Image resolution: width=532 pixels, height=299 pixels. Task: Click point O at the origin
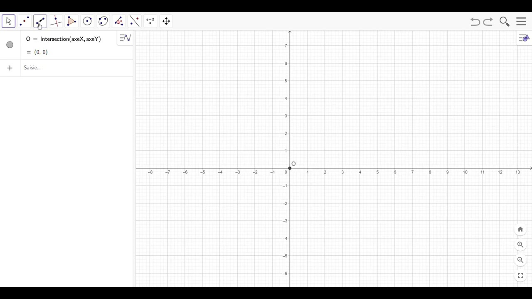coord(290,168)
